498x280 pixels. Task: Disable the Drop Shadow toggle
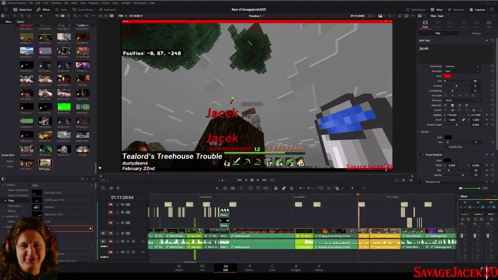(x=422, y=155)
